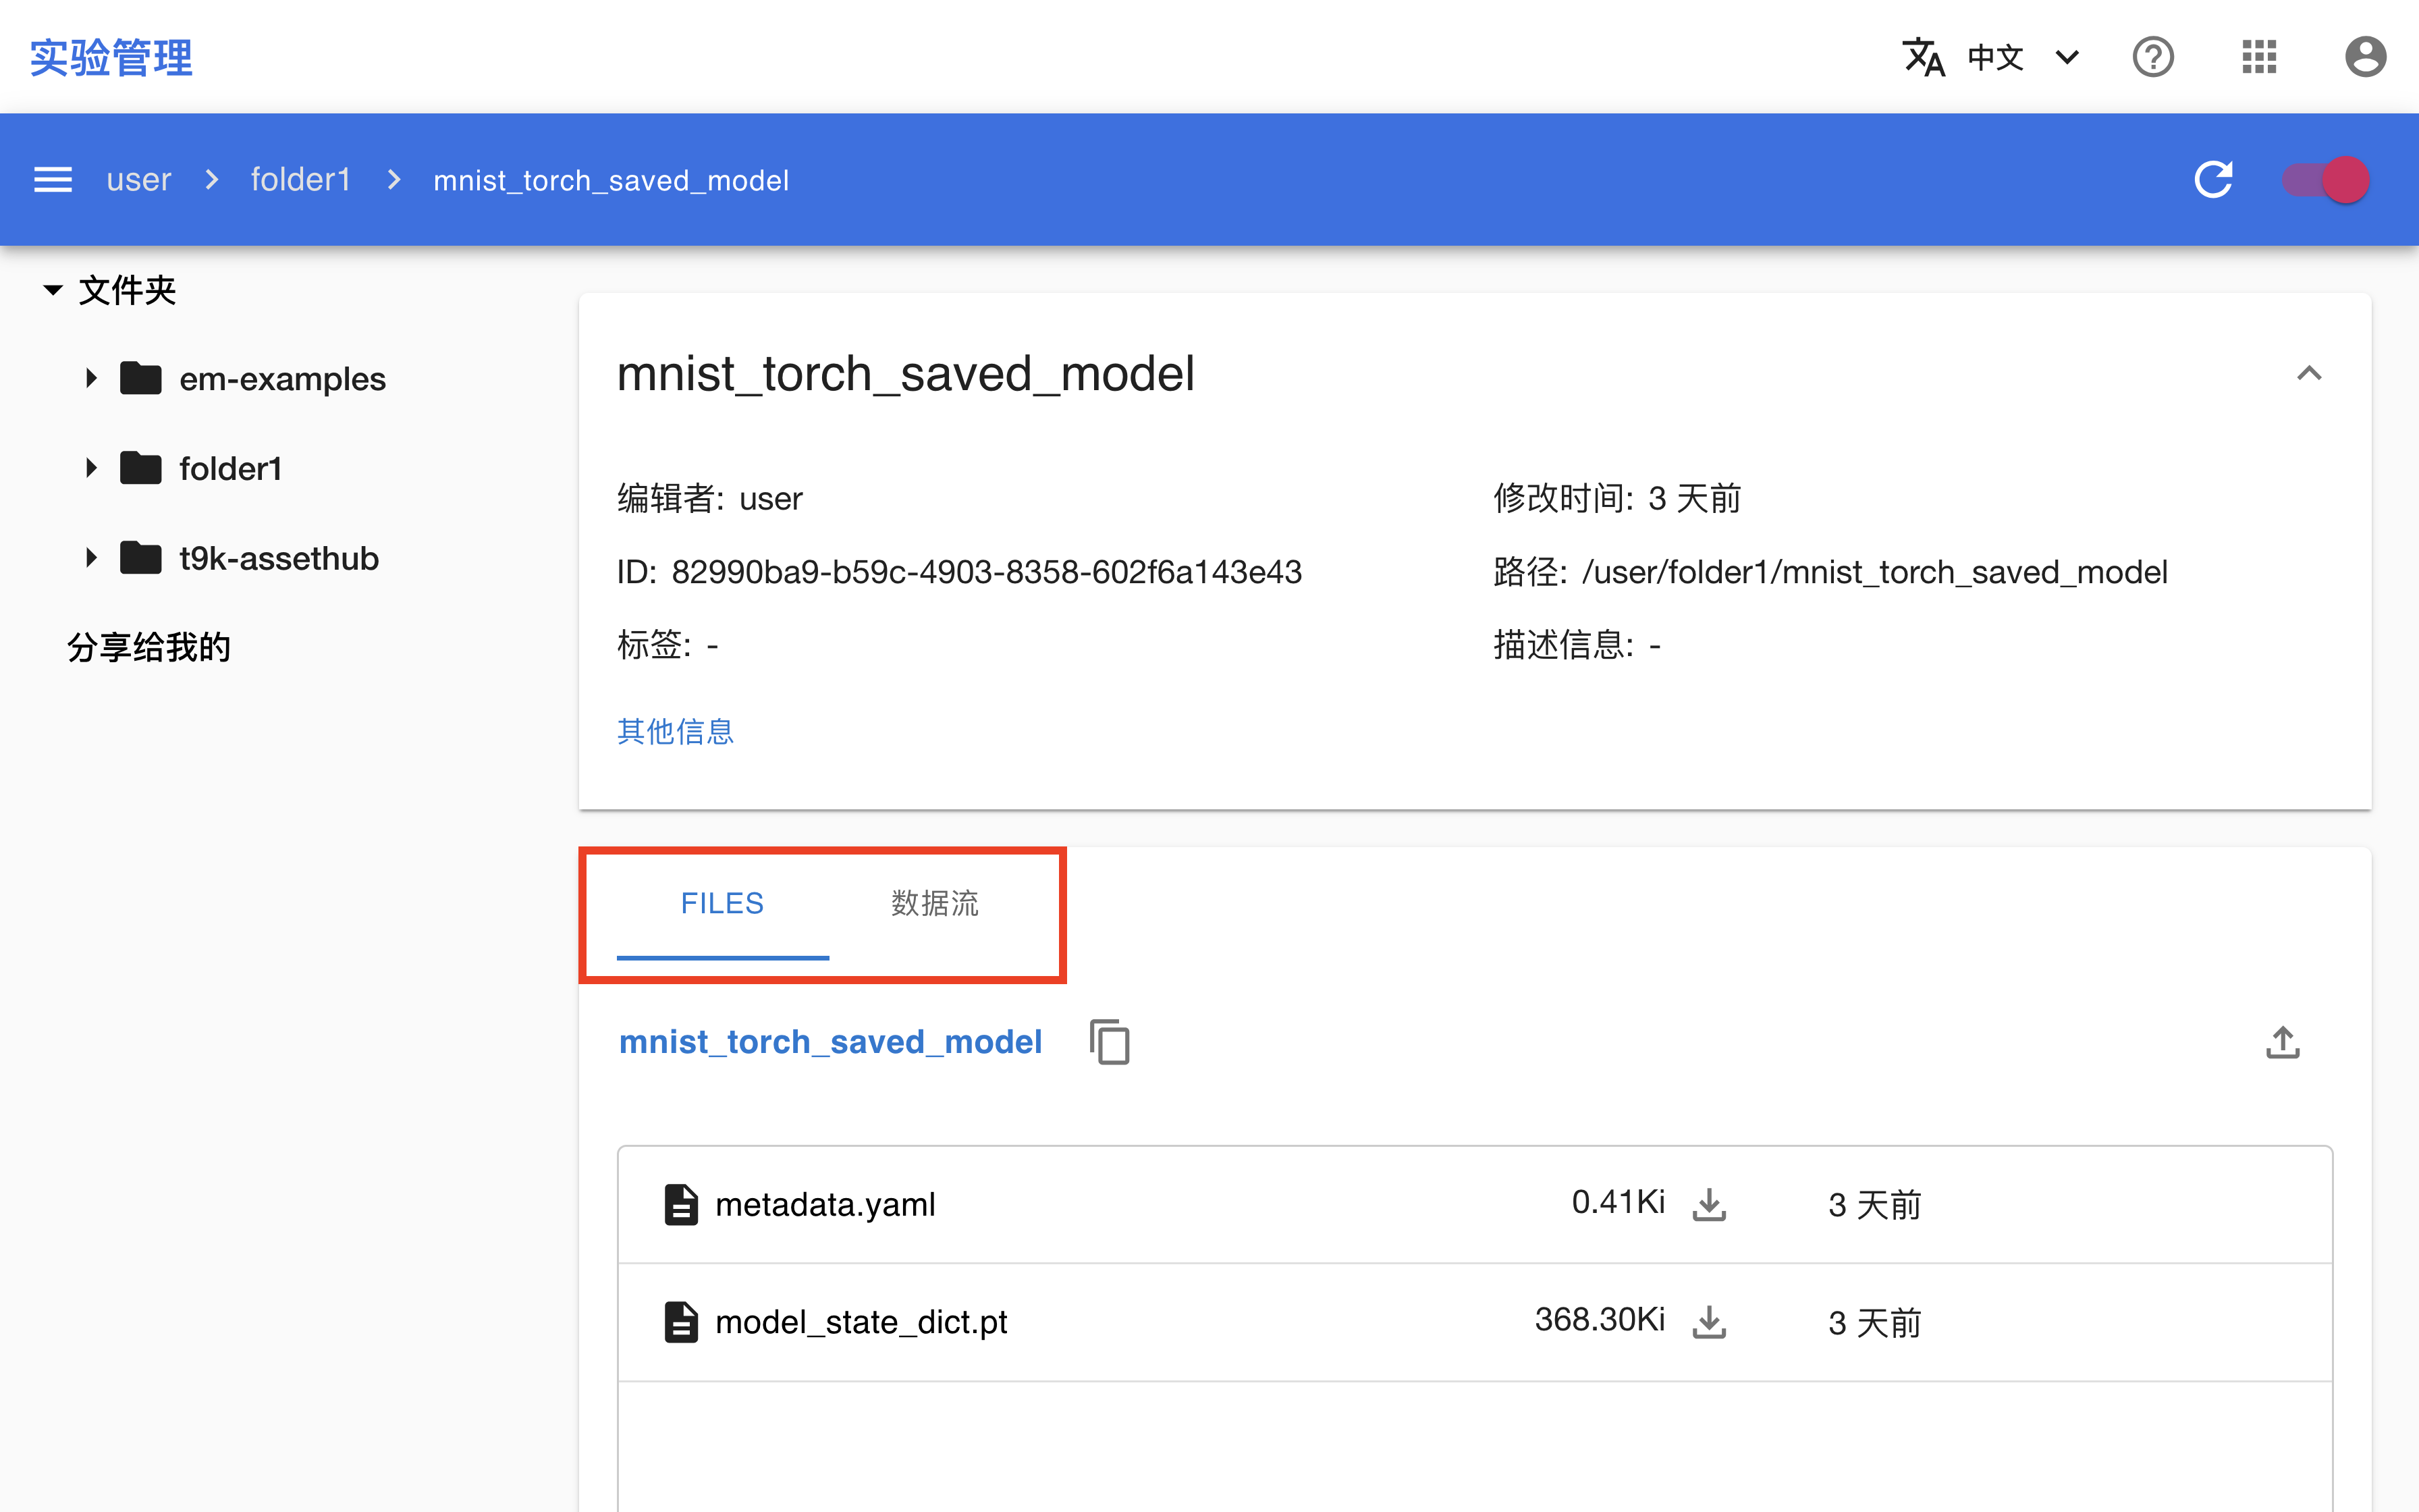Click the 描述信息: - field
This screenshot has height=1512, width=2419.
(1577, 645)
